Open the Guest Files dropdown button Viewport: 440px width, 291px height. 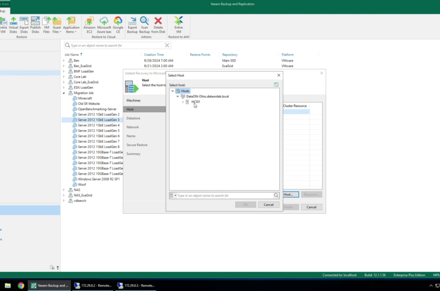(x=56, y=25)
